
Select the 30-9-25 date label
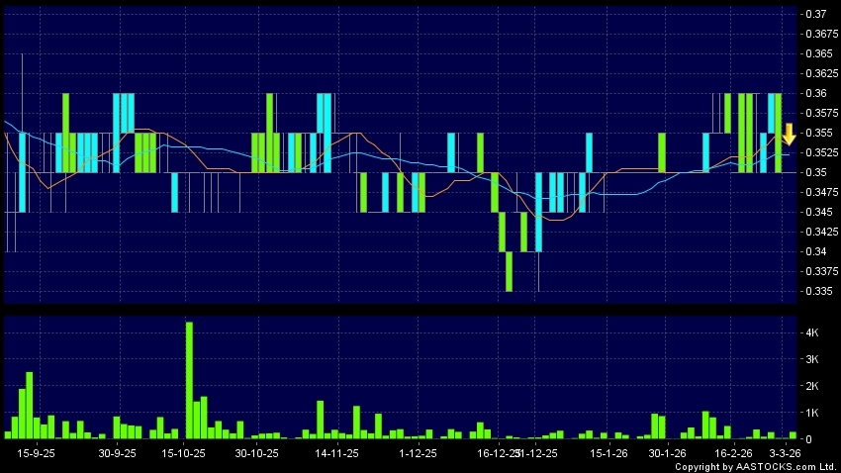point(118,452)
